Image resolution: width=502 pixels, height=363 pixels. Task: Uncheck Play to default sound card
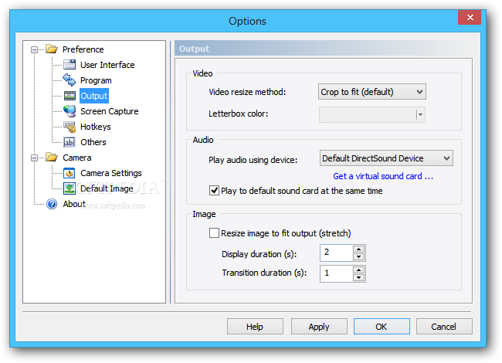pyautogui.click(x=214, y=191)
